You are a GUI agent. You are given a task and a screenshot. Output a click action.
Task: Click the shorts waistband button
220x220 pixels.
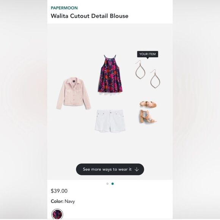click(x=111, y=113)
